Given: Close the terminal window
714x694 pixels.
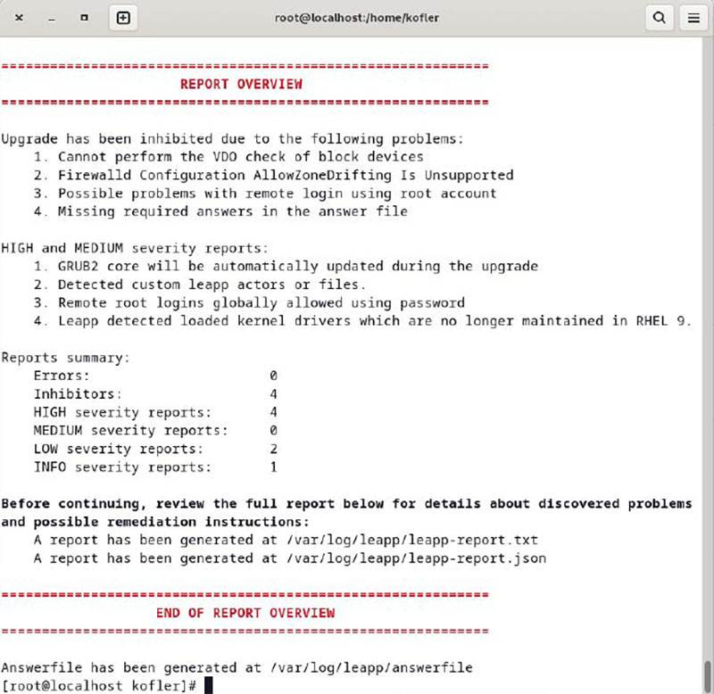Looking at the screenshot, I should (19, 17).
